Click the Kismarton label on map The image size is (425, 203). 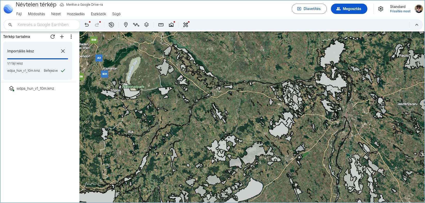coord(110,69)
